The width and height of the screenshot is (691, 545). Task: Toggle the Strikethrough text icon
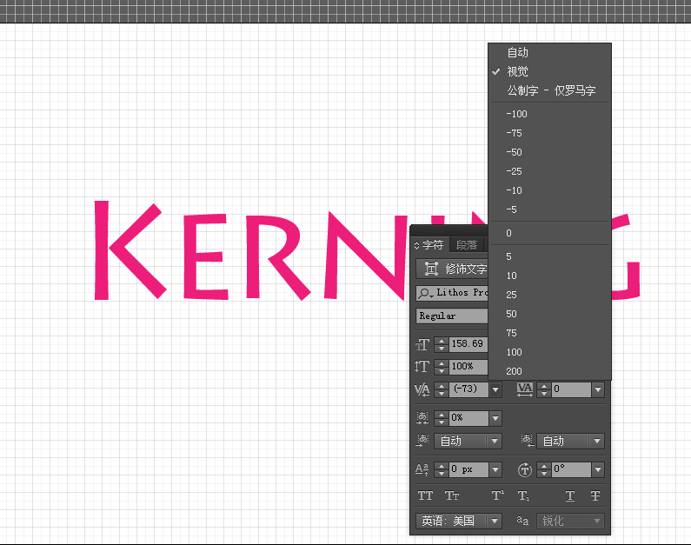595,496
